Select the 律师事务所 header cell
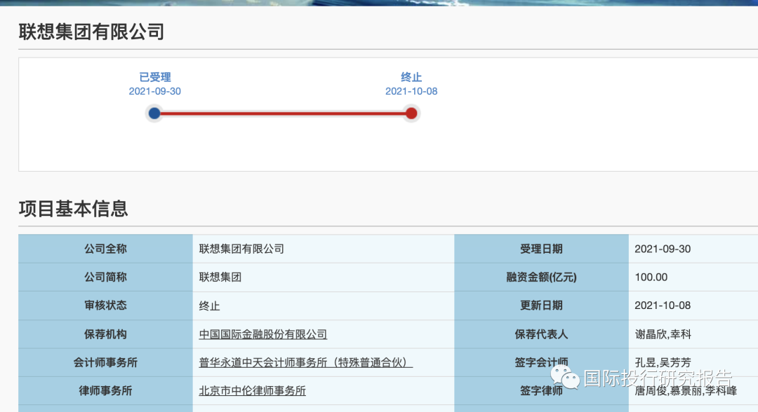Viewport: 758px width, 412px height. pos(105,391)
